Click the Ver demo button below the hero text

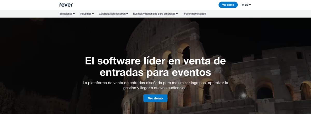pyautogui.click(x=155, y=98)
